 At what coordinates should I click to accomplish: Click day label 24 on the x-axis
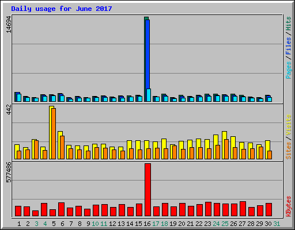pyautogui.click(x=216, y=224)
